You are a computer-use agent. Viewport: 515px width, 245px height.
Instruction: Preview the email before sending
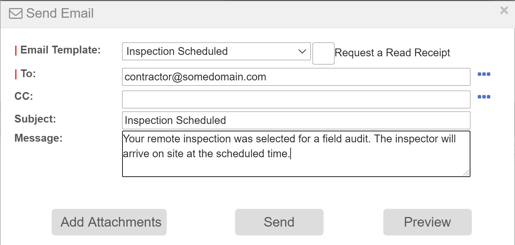click(427, 222)
